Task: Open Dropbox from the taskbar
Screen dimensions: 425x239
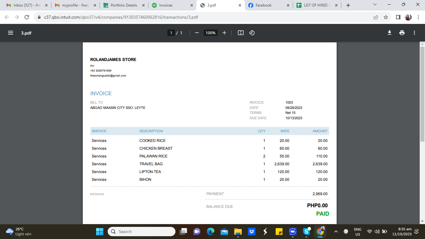Action: pos(252,232)
